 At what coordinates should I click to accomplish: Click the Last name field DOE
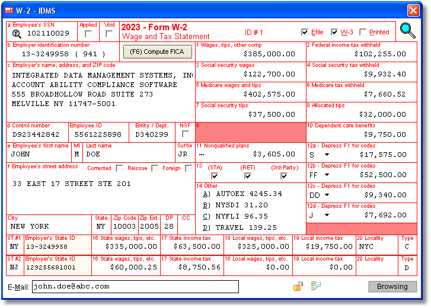click(93, 154)
